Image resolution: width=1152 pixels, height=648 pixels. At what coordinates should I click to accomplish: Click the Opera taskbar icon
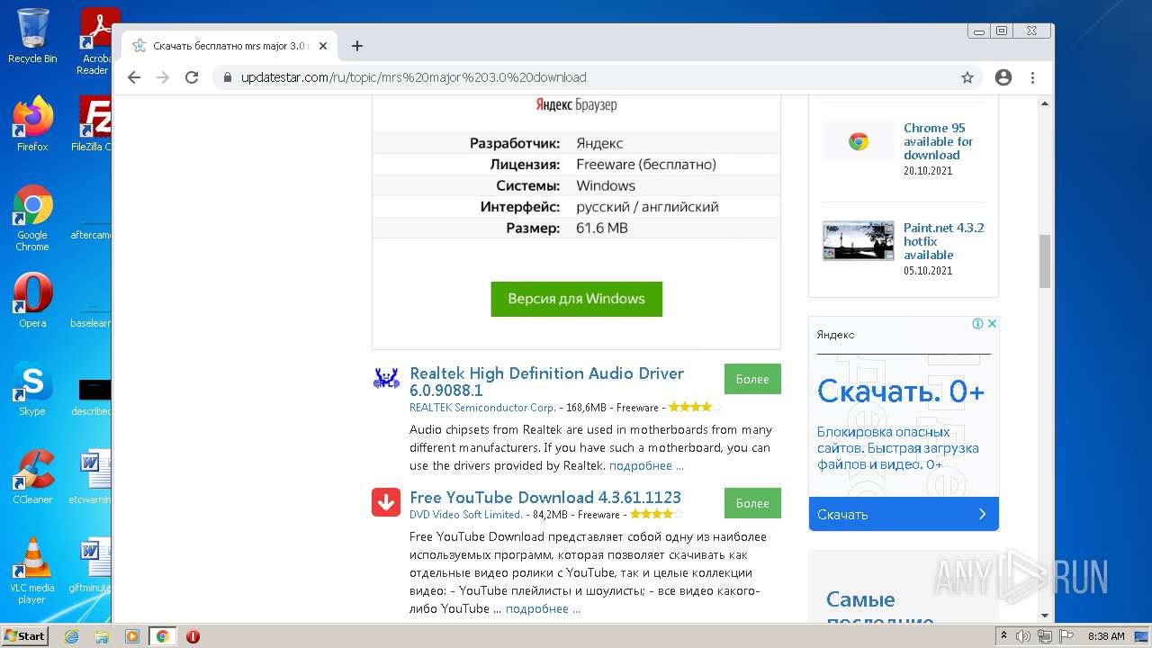193,636
